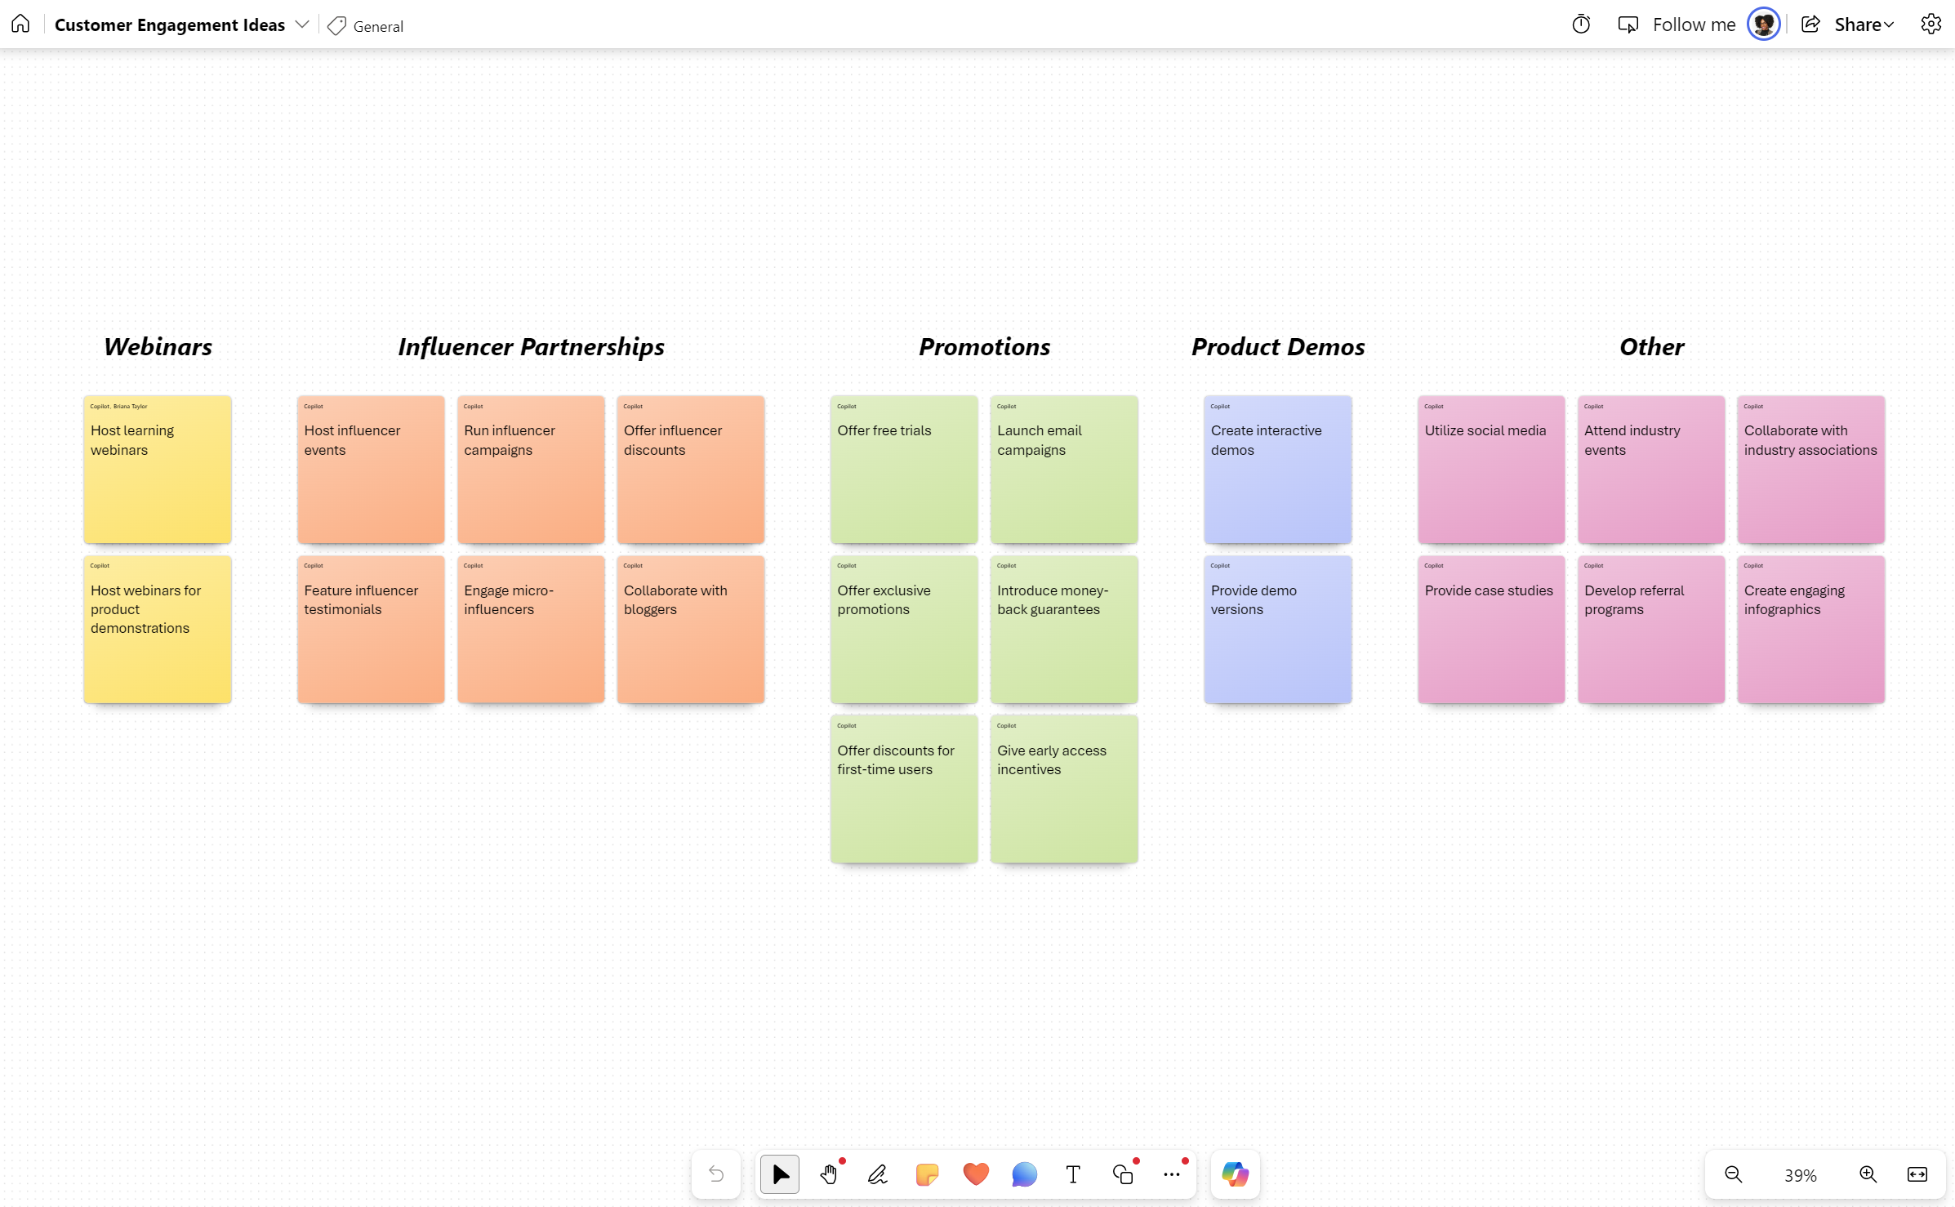Choose the Select arrow tool
This screenshot has width=1955, height=1207.
tap(780, 1174)
